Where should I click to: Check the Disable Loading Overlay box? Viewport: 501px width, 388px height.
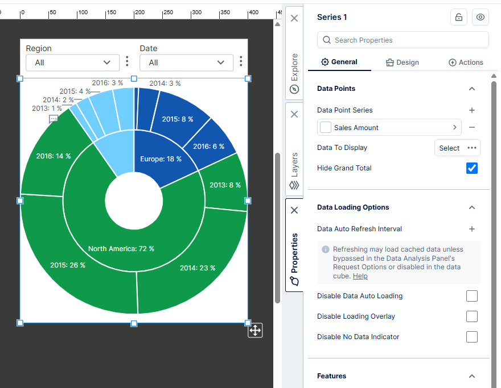tap(471, 316)
